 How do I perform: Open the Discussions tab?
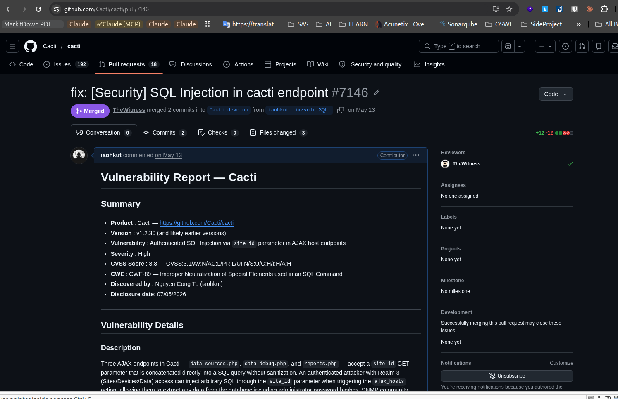[191, 64]
